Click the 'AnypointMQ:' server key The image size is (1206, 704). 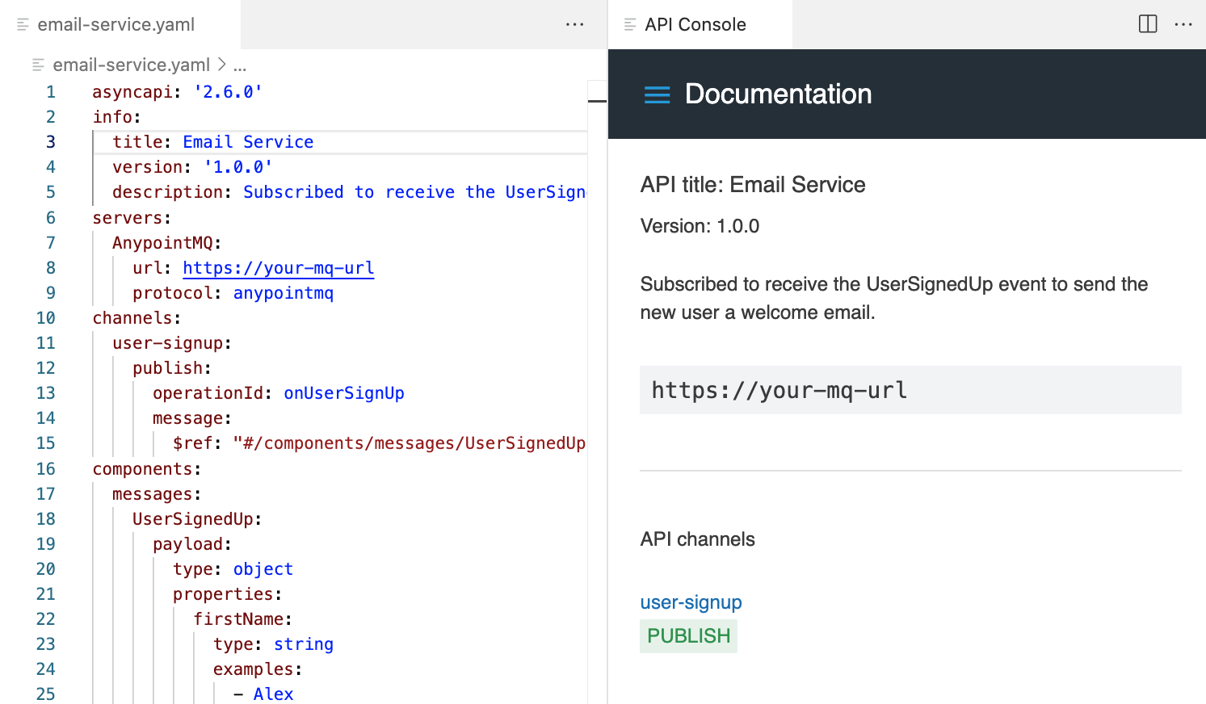[x=167, y=243]
